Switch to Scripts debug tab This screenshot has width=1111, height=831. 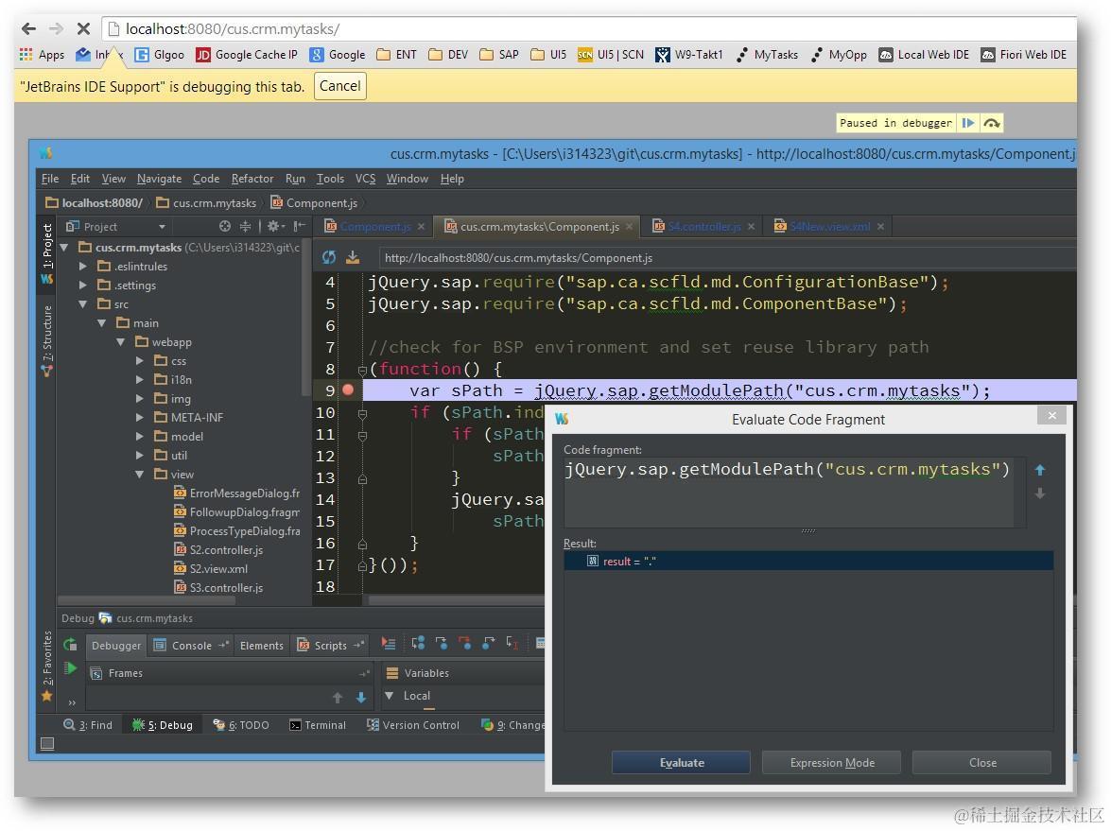[330, 646]
